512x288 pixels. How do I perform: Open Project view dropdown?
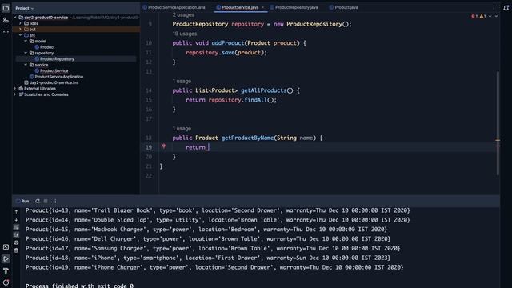(25, 8)
